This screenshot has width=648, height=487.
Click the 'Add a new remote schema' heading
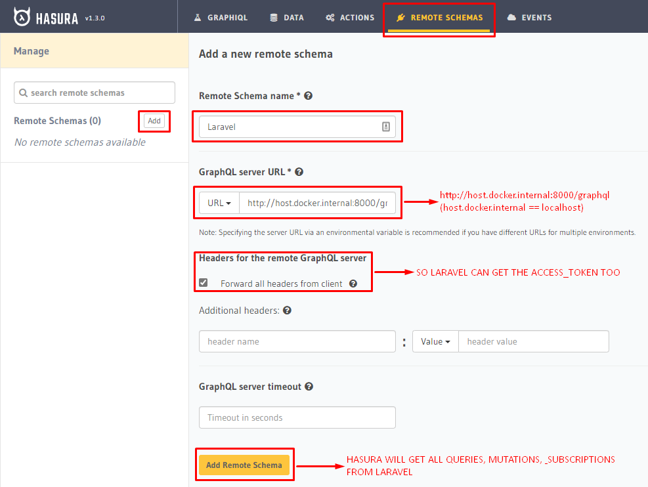pyautogui.click(x=266, y=54)
